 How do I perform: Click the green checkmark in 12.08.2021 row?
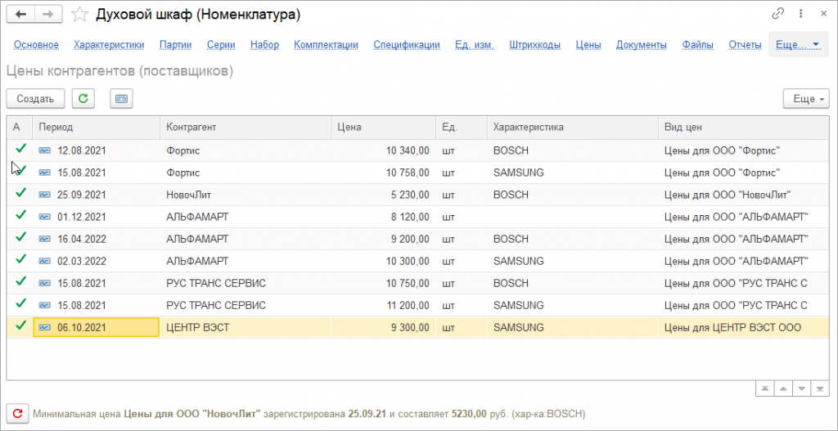tap(20, 149)
